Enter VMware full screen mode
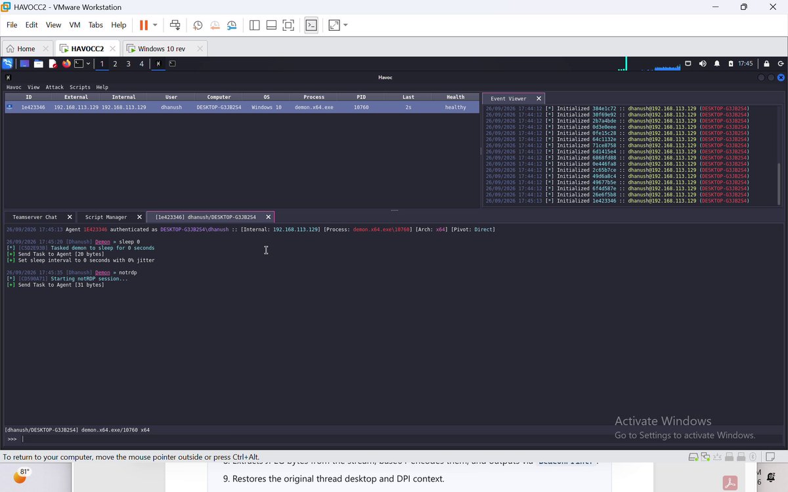 pos(288,25)
